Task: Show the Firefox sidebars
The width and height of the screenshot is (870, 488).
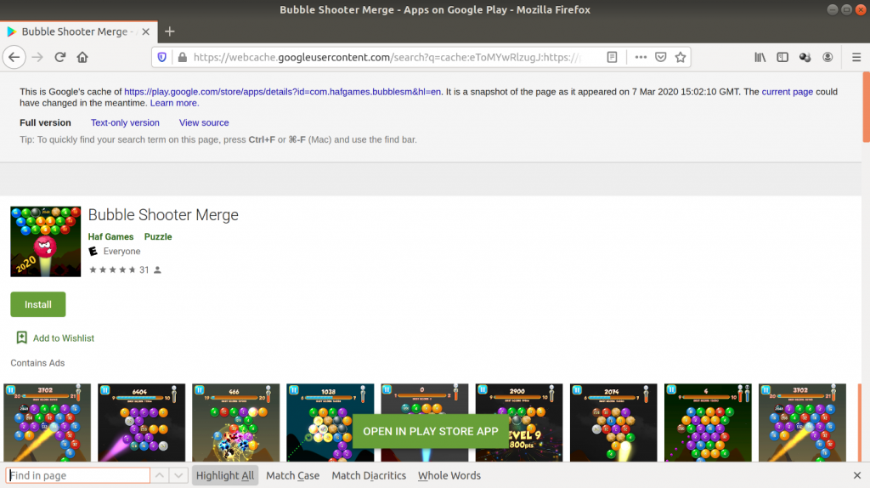Action: (782, 57)
